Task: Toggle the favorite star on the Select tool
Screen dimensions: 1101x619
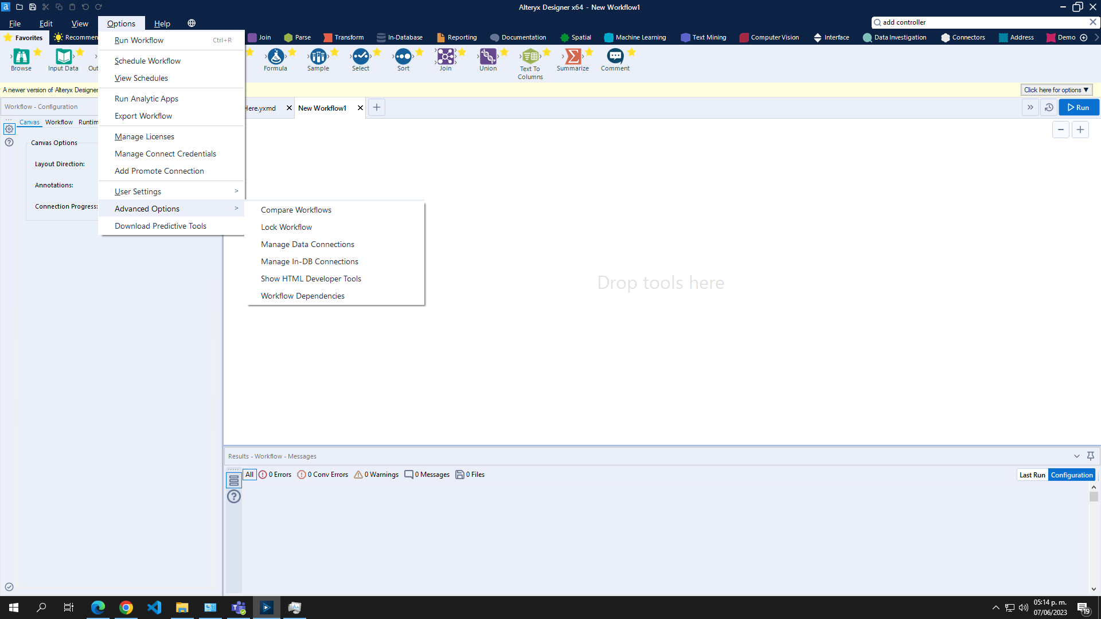Action: (x=377, y=50)
